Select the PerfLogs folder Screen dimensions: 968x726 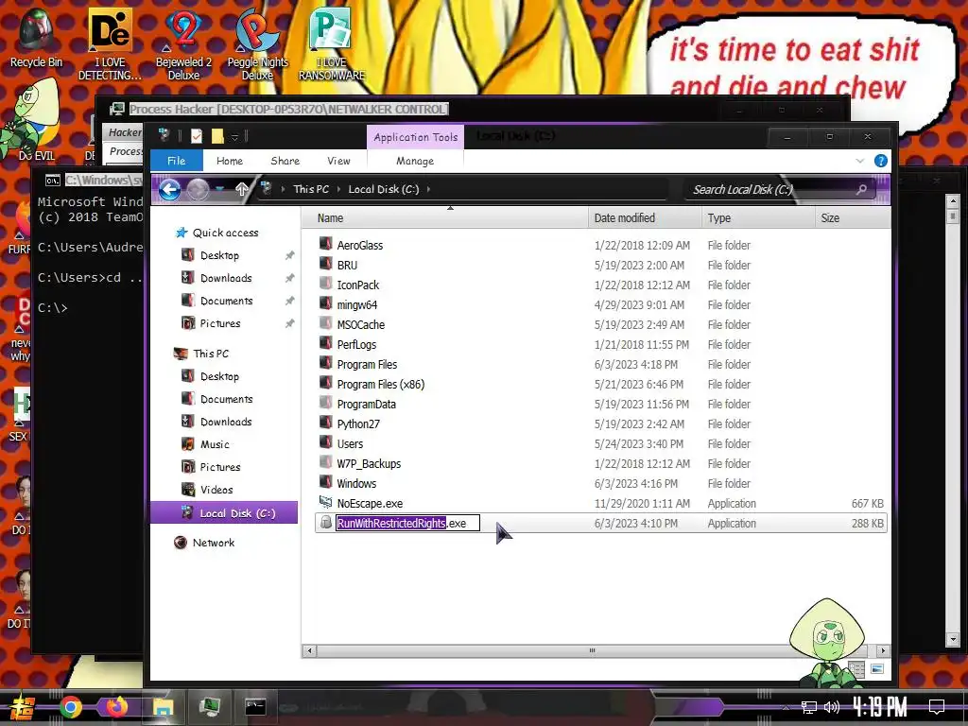(356, 344)
